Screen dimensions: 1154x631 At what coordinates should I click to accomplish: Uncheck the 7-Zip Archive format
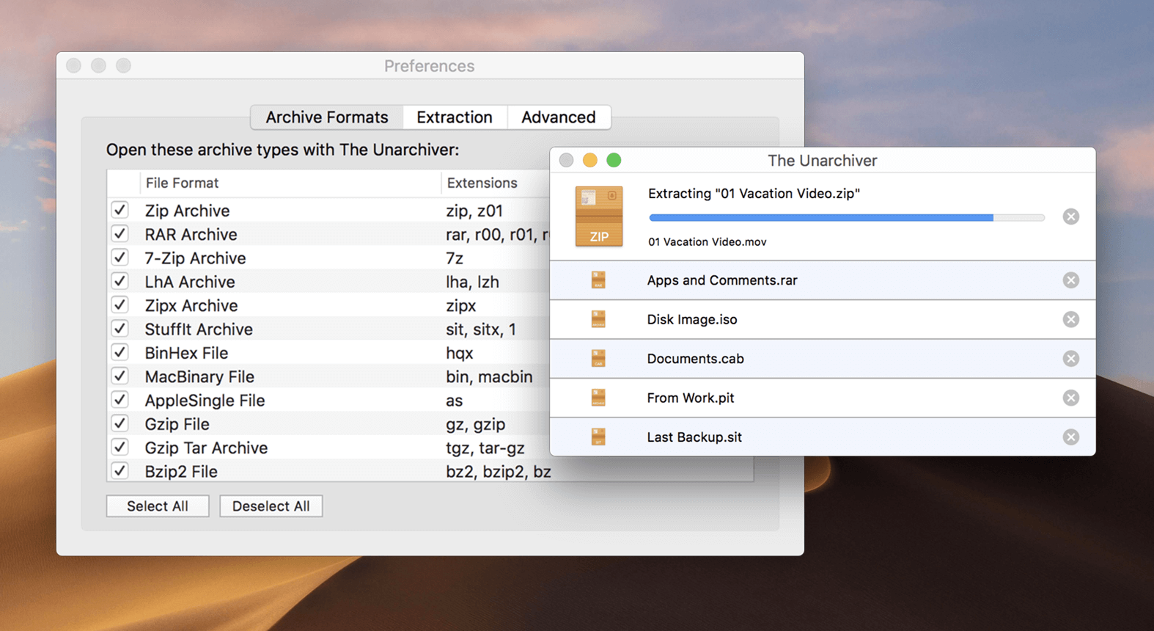click(x=120, y=258)
